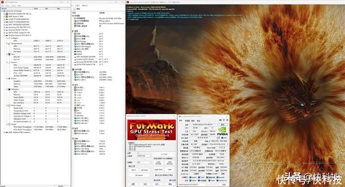This screenshot has width=345, height=187.
Task: Click the GPU-Z refresh icon
Action: [x=224, y=120]
